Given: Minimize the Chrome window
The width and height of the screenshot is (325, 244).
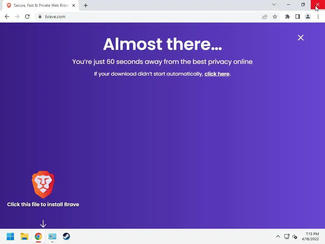Looking at the screenshot, I should click(288, 4).
